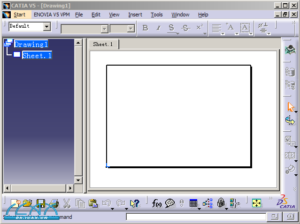Expand the alignment options arrow
The height and width of the screenshot is (224, 300).
(x=223, y=34)
